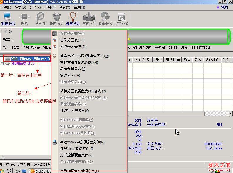Select 本地磁盘(Y:) in the disk tree
Viewport: 233px width, 173px height.
point(23,63)
